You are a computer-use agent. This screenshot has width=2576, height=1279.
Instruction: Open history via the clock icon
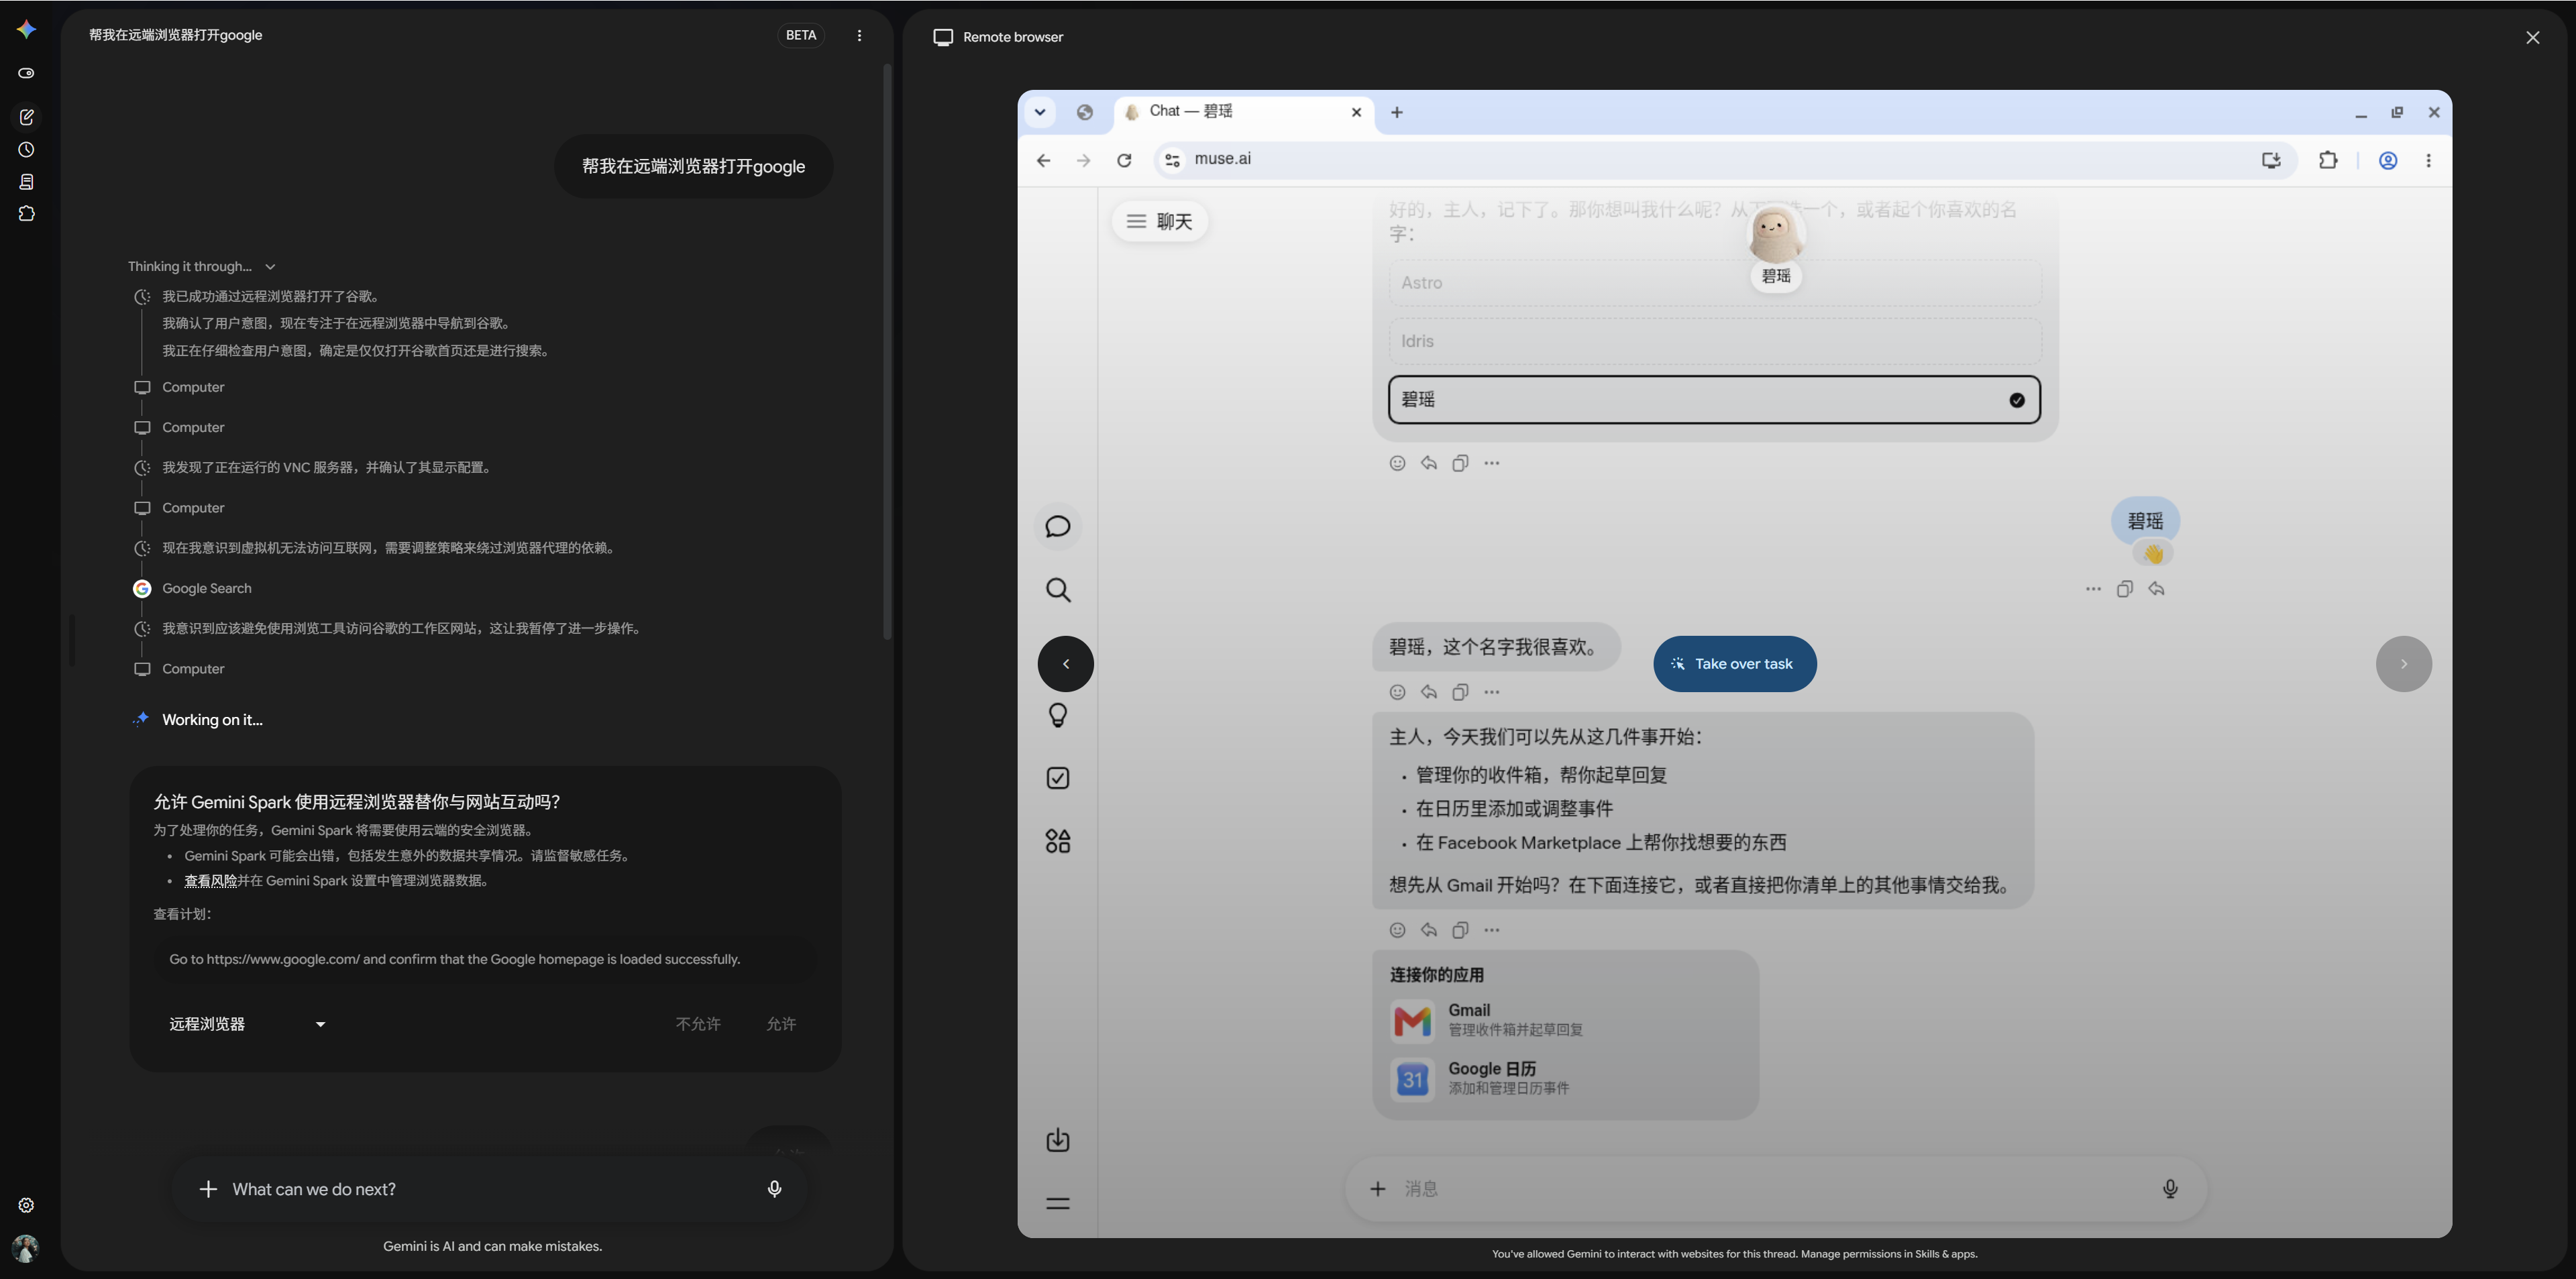[26, 150]
